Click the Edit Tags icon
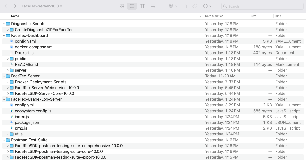The width and height of the screenshot is (306, 163). point(195,6)
